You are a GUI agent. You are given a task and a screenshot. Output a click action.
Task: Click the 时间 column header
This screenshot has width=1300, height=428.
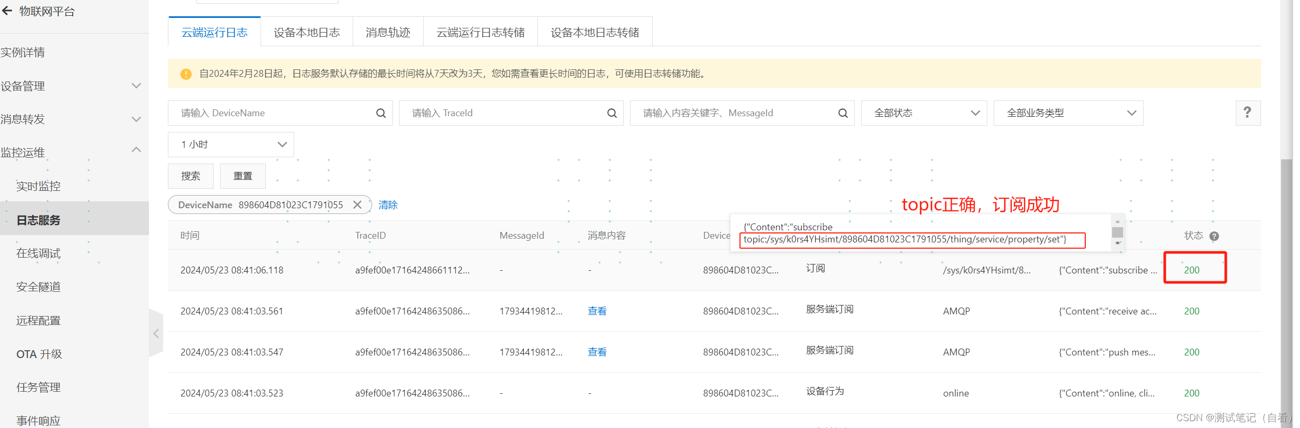[x=189, y=235]
